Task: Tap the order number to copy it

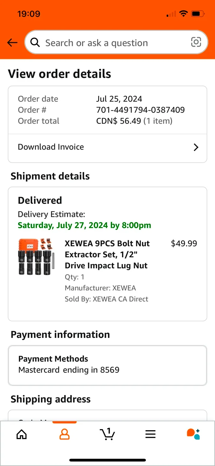Action: pos(140,110)
